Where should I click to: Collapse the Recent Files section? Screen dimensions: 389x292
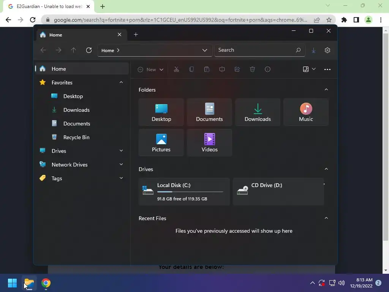coord(326,218)
